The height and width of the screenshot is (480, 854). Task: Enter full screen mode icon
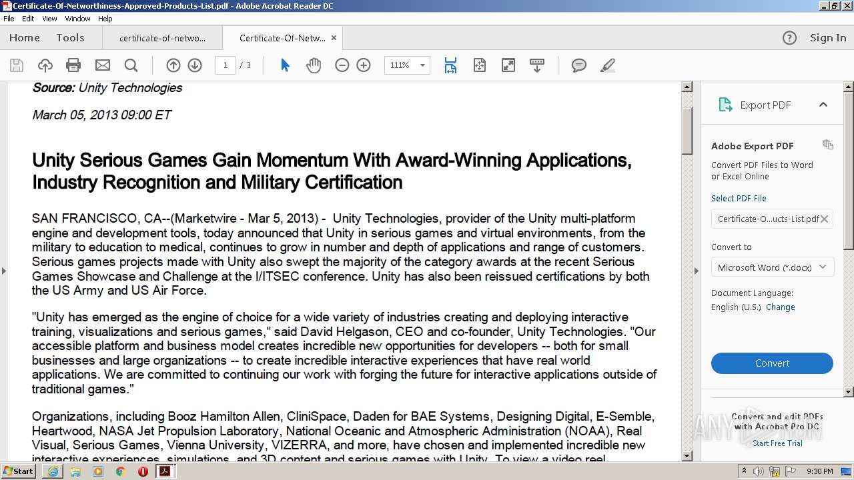[x=508, y=65]
